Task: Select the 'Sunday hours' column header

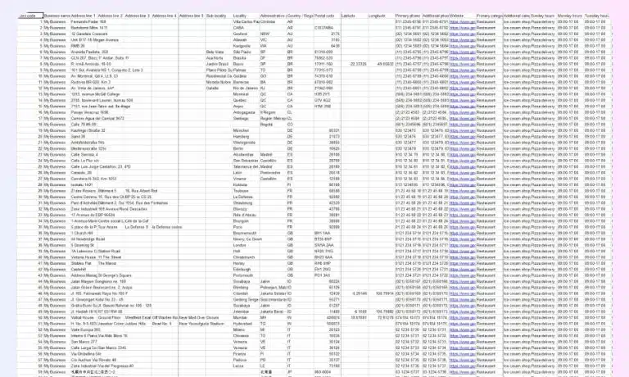Action: pos(543,16)
